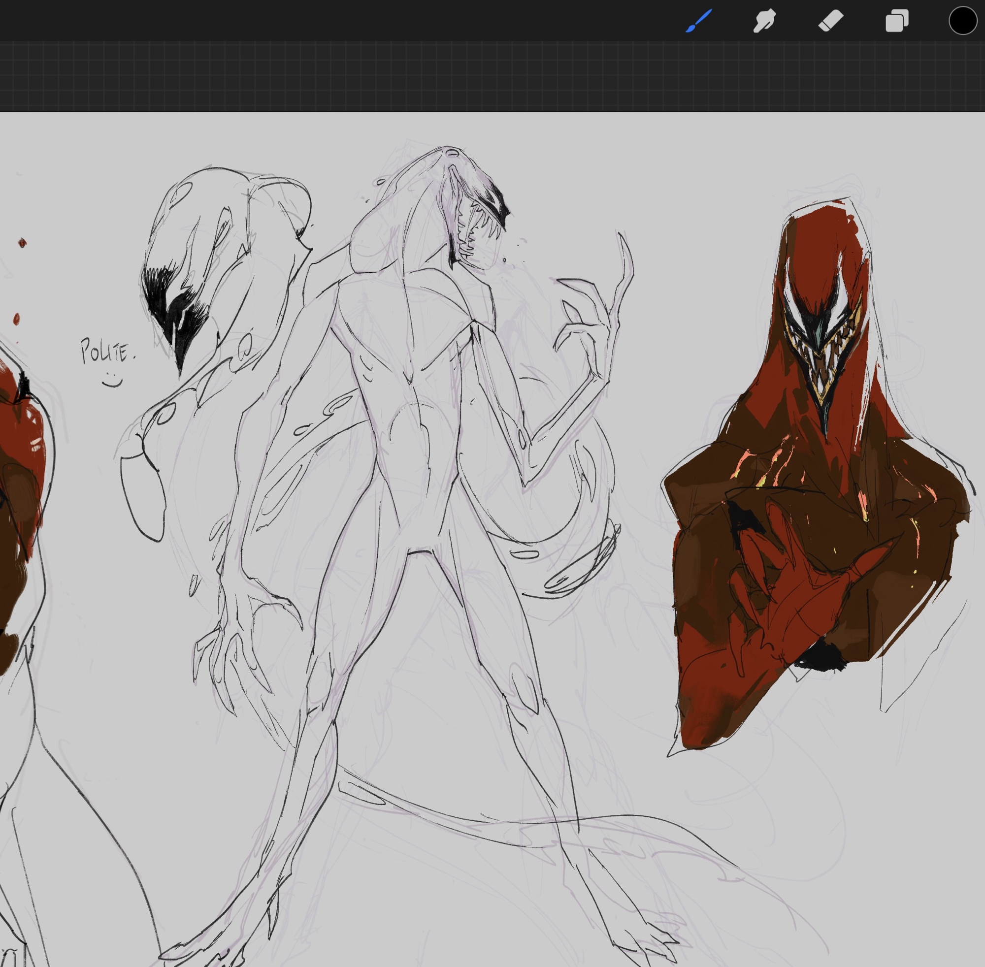The image size is (985, 967).
Task: Select the Eraser tool
Action: point(830,21)
